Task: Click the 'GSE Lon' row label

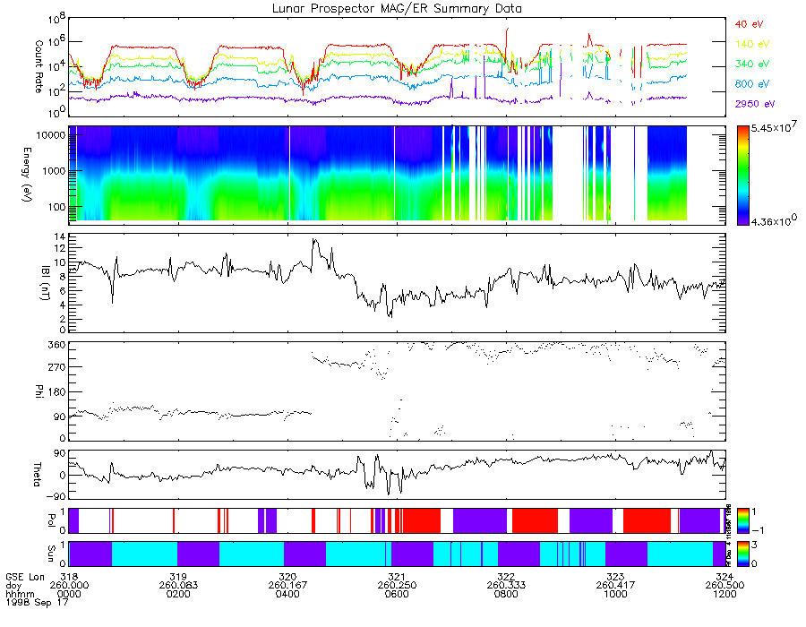Action: [x=25, y=577]
